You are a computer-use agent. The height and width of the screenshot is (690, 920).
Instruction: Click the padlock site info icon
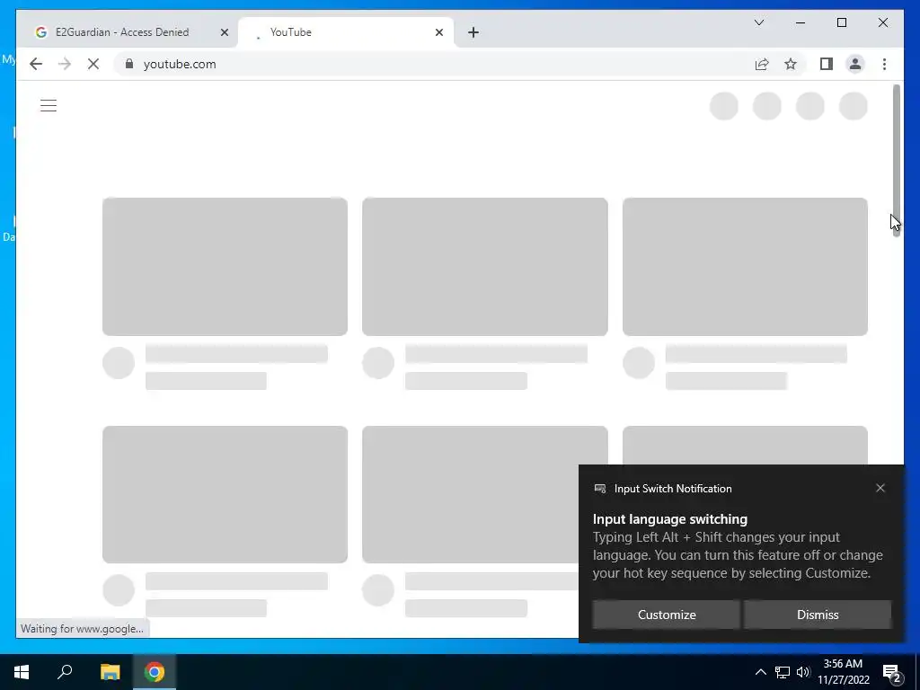coord(129,64)
